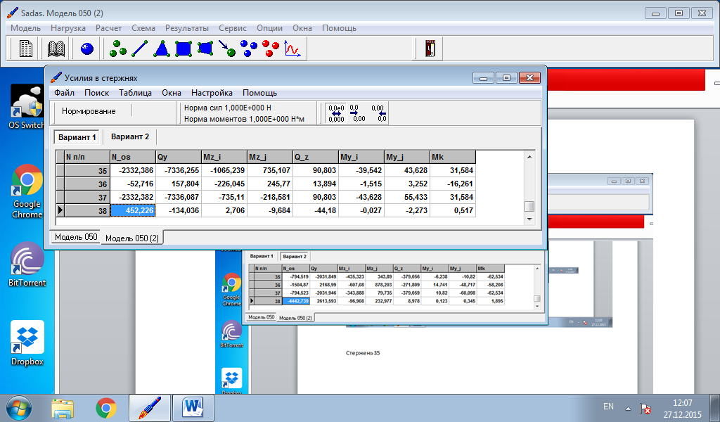Open the Файл menu in Усилия в стержнях
This screenshot has height=422, width=720.
click(x=64, y=93)
